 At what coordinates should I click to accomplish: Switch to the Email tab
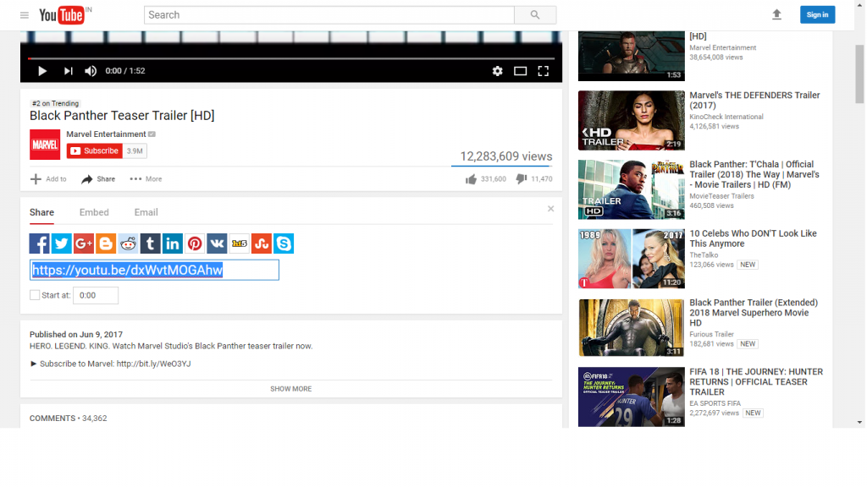(146, 212)
